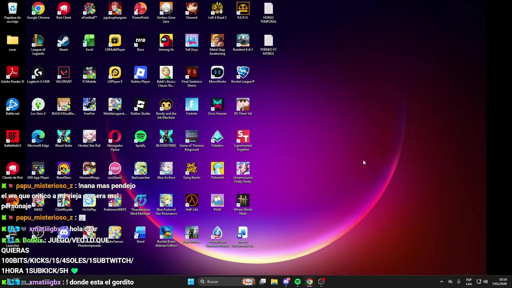Select the Thunderstore Mod Manager icon

140,204
